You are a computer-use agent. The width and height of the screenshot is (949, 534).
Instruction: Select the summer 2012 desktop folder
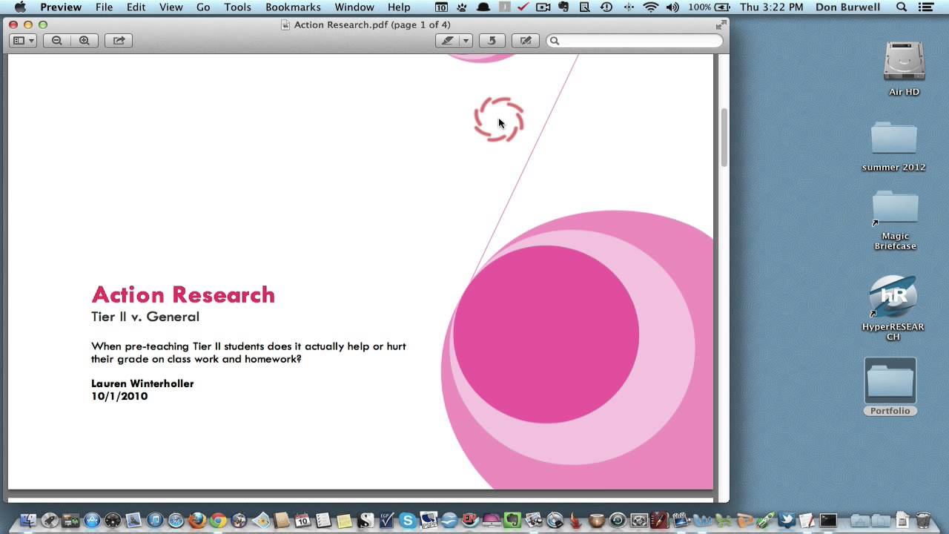tap(893, 146)
